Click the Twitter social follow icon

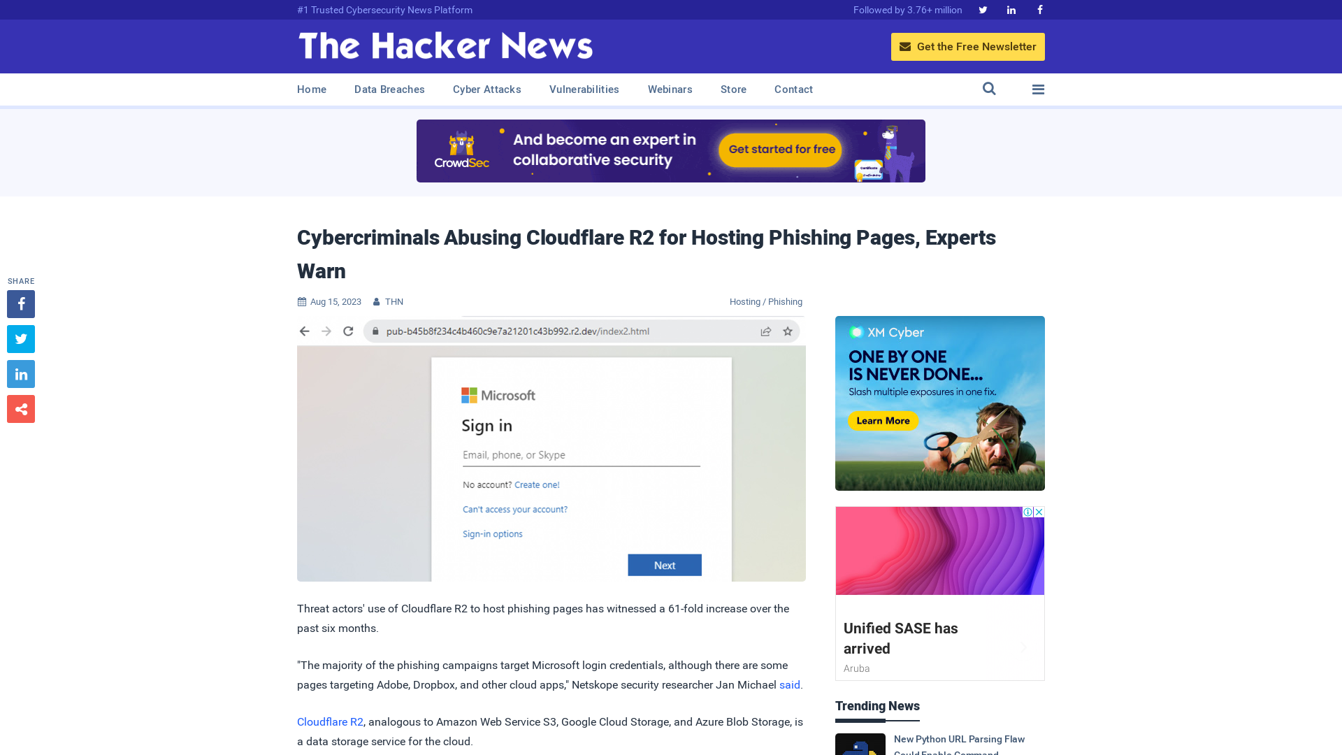[x=983, y=9]
